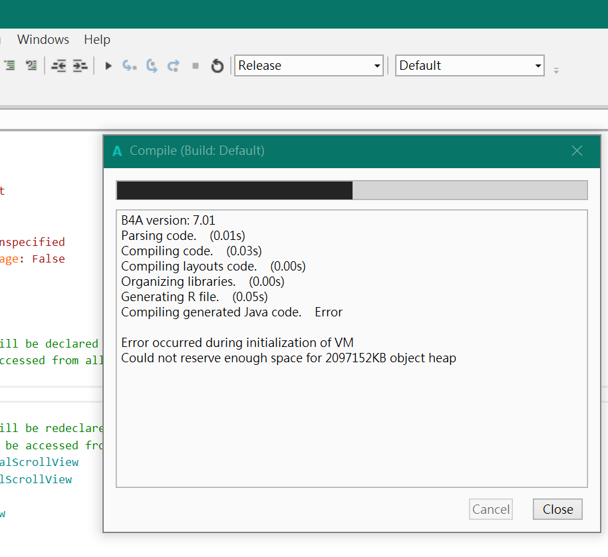Click the compile progress bar
This screenshot has height=557, width=608.
pos(352,190)
